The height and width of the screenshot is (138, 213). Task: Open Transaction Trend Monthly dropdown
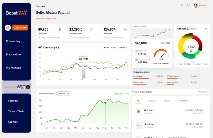pos(64,94)
